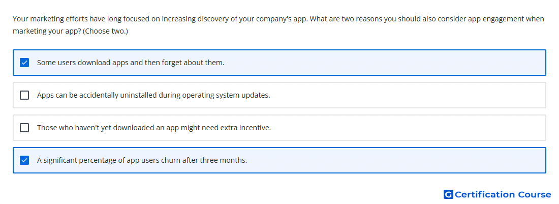Uncheck the 'churn after three months' checkbox
559x204 pixels.
point(24,160)
